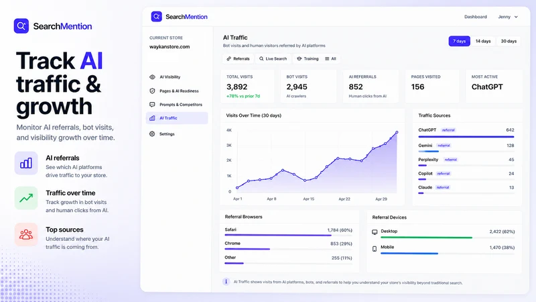This screenshot has width=536, height=302.
Task: Click the Training graduation cap icon
Action: pyautogui.click(x=299, y=58)
